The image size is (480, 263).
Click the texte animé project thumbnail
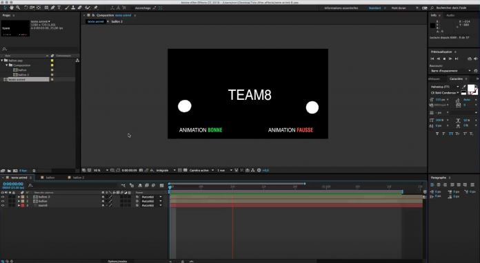tap(15, 28)
